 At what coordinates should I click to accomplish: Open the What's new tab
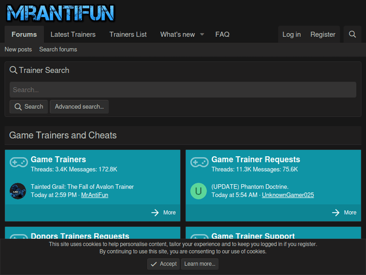pyautogui.click(x=178, y=34)
